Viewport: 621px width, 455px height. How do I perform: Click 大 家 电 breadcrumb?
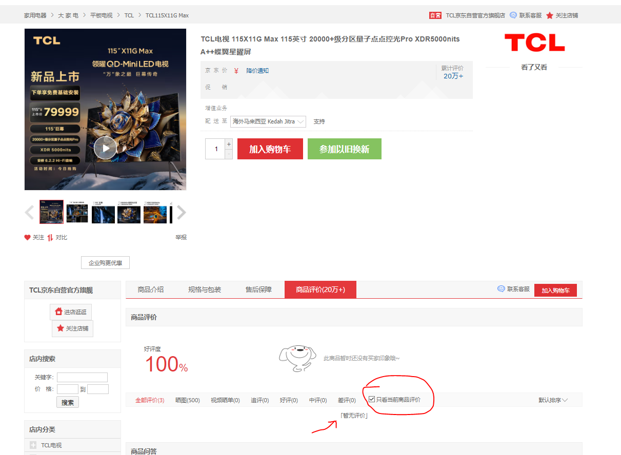68,15
